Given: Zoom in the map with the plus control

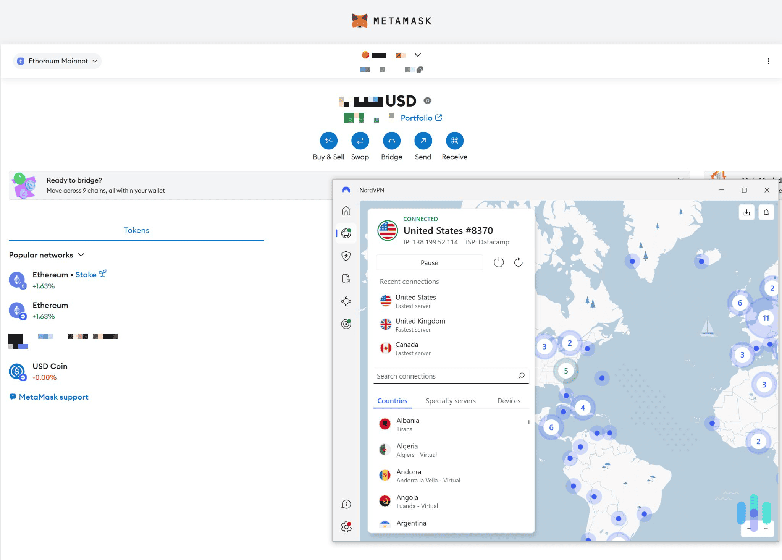Looking at the screenshot, I should (766, 529).
